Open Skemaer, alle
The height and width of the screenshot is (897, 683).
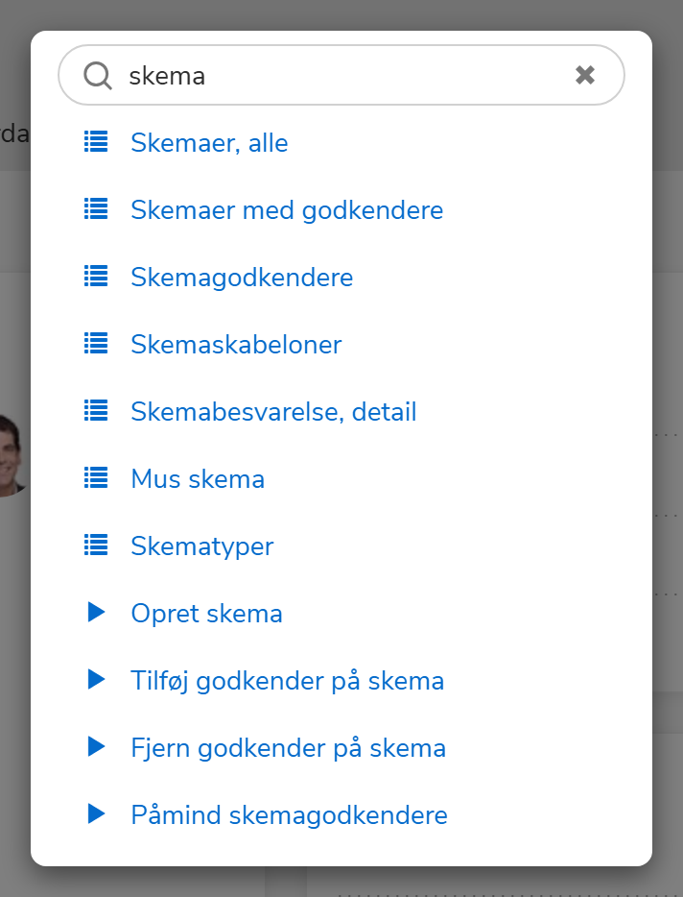coord(209,142)
